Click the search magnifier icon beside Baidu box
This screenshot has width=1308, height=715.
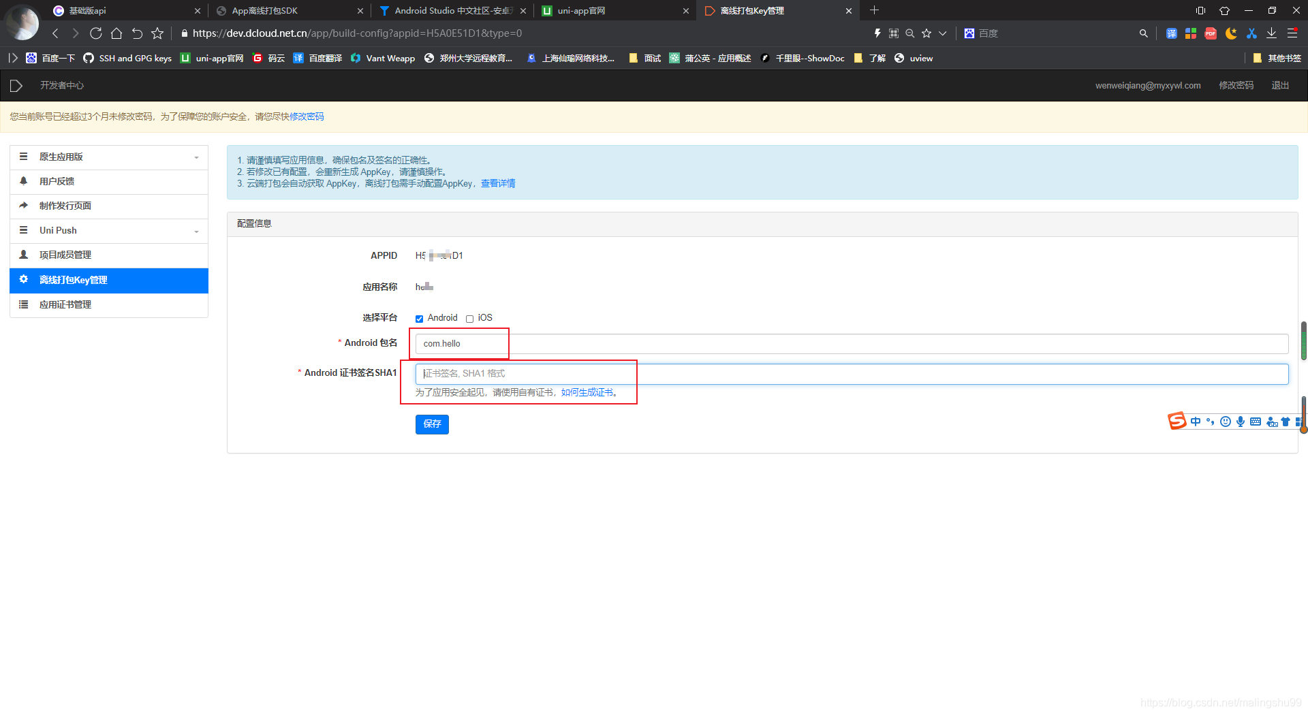(x=1143, y=33)
